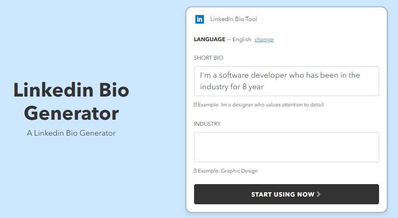Focus the Short Bio text area
This screenshot has width=398, height=218.
pos(286,81)
